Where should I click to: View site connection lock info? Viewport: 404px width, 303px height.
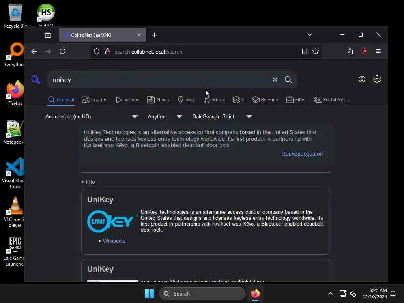108,52
